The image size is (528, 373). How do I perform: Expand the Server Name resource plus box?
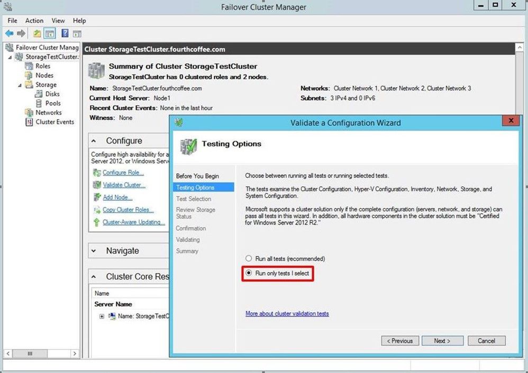click(102, 316)
